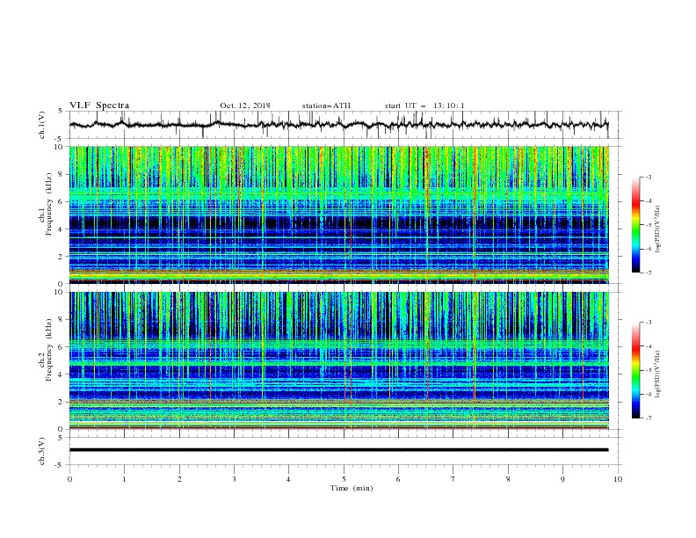Image resolution: width=696 pixels, height=538 pixels.
Task: Click the "10" frequency tick of ch.1 spectrogram
Action: coord(60,147)
